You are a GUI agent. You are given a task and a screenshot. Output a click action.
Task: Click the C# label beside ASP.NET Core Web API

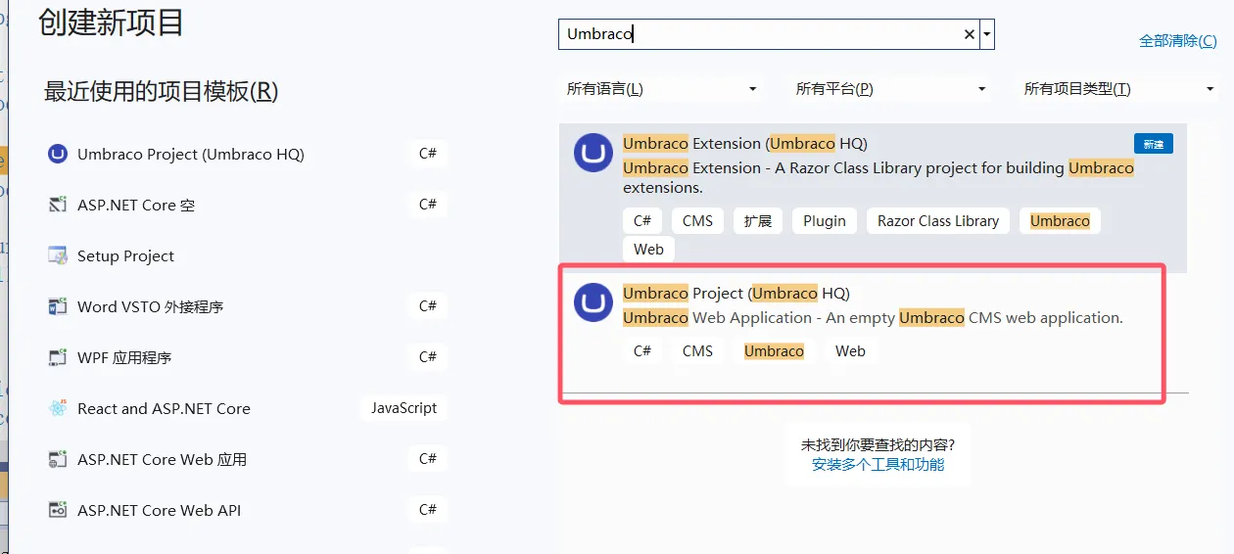(428, 510)
